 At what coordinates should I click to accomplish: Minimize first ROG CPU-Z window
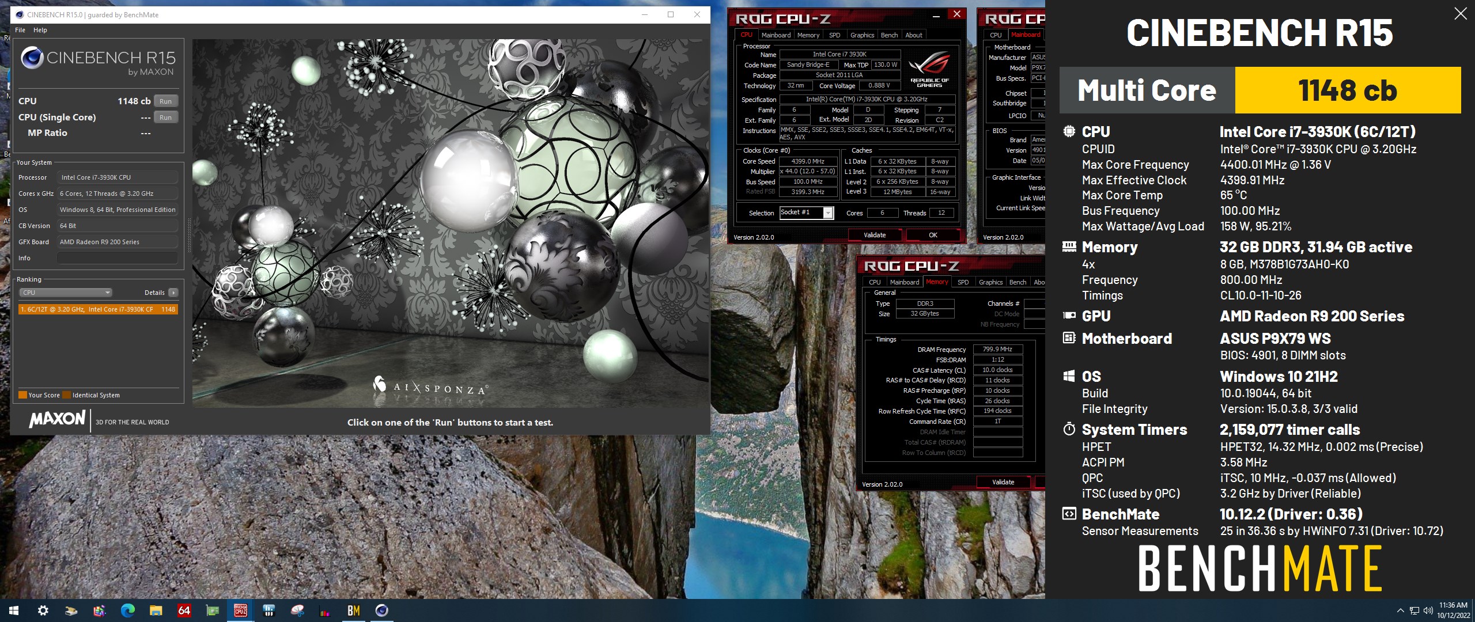(x=936, y=16)
